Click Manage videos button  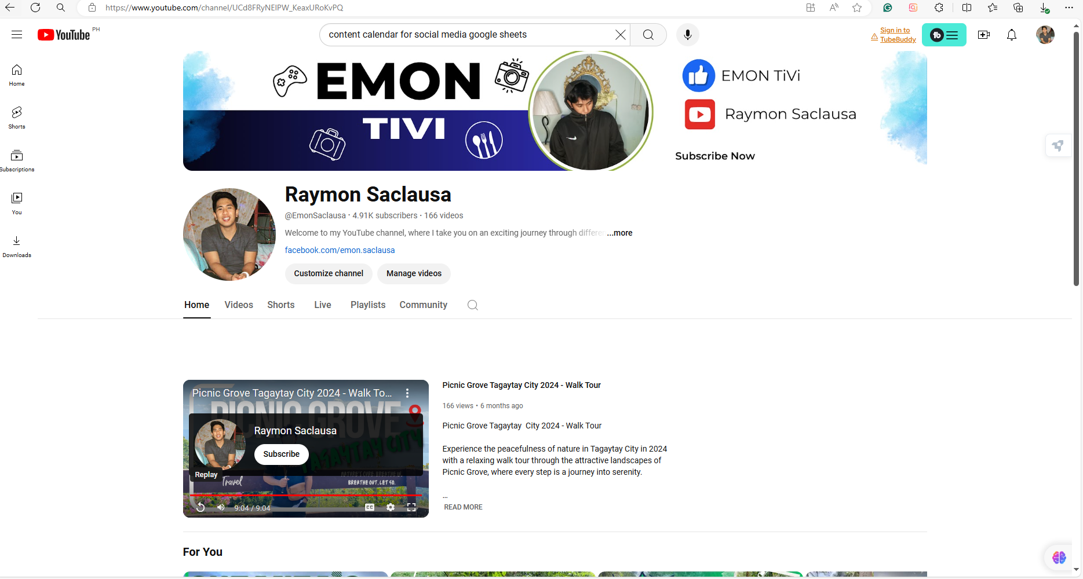coord(414,273)
